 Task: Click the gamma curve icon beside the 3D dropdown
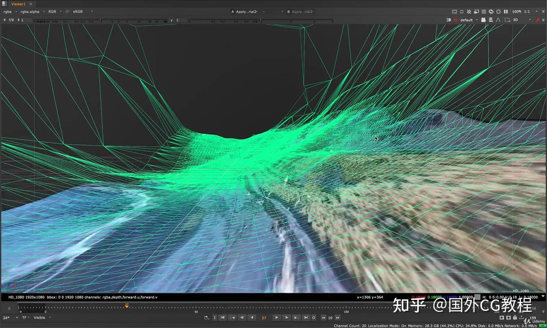(499, 20)
